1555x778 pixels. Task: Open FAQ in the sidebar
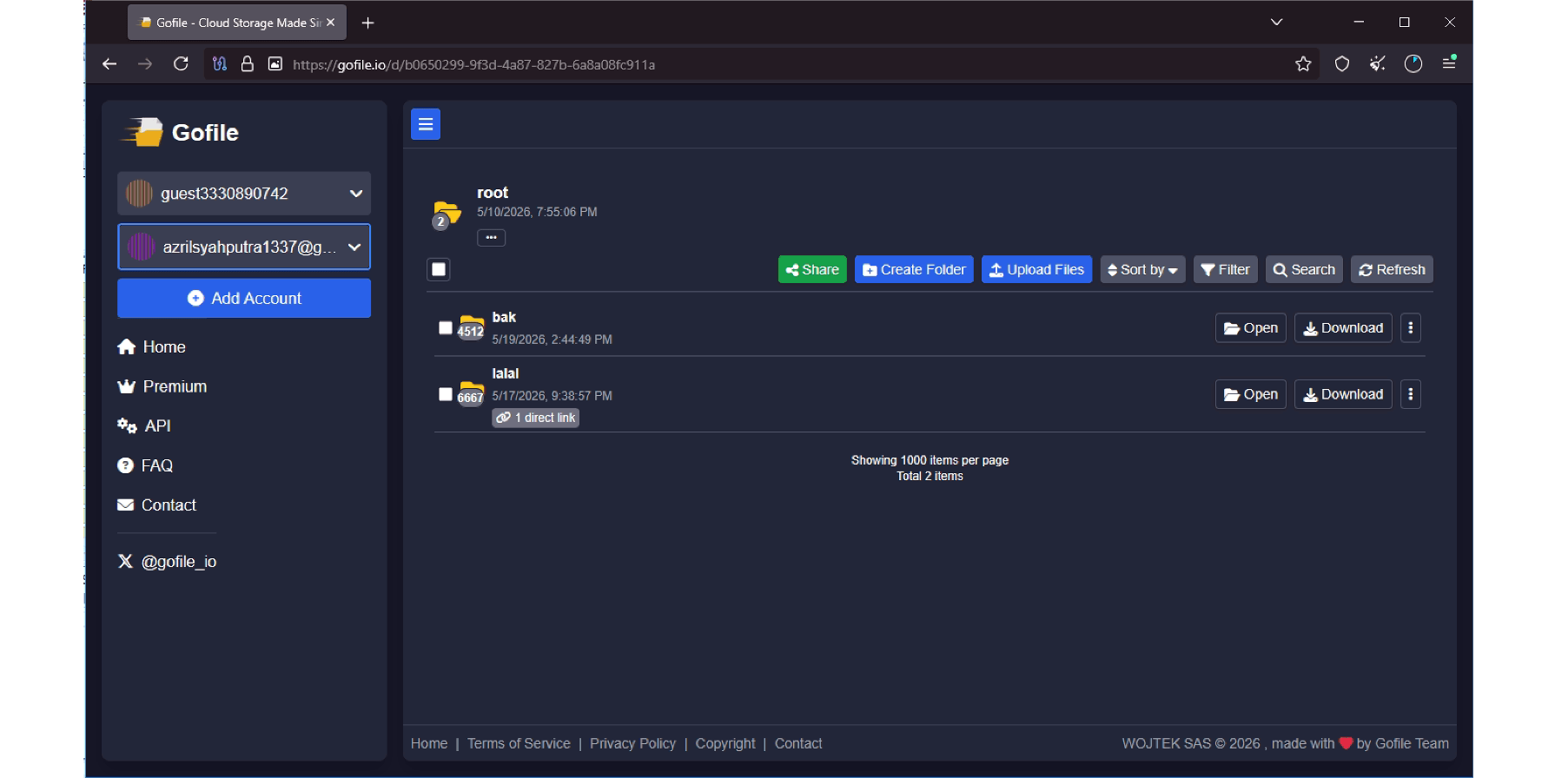point(145,465)
